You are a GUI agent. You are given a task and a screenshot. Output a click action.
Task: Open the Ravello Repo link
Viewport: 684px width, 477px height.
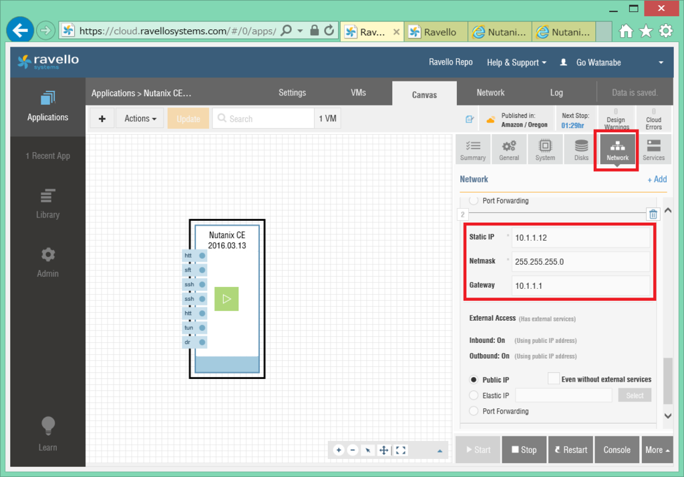pos(451,62)
